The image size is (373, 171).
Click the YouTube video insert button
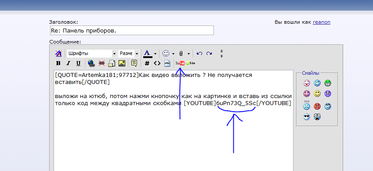180,63
